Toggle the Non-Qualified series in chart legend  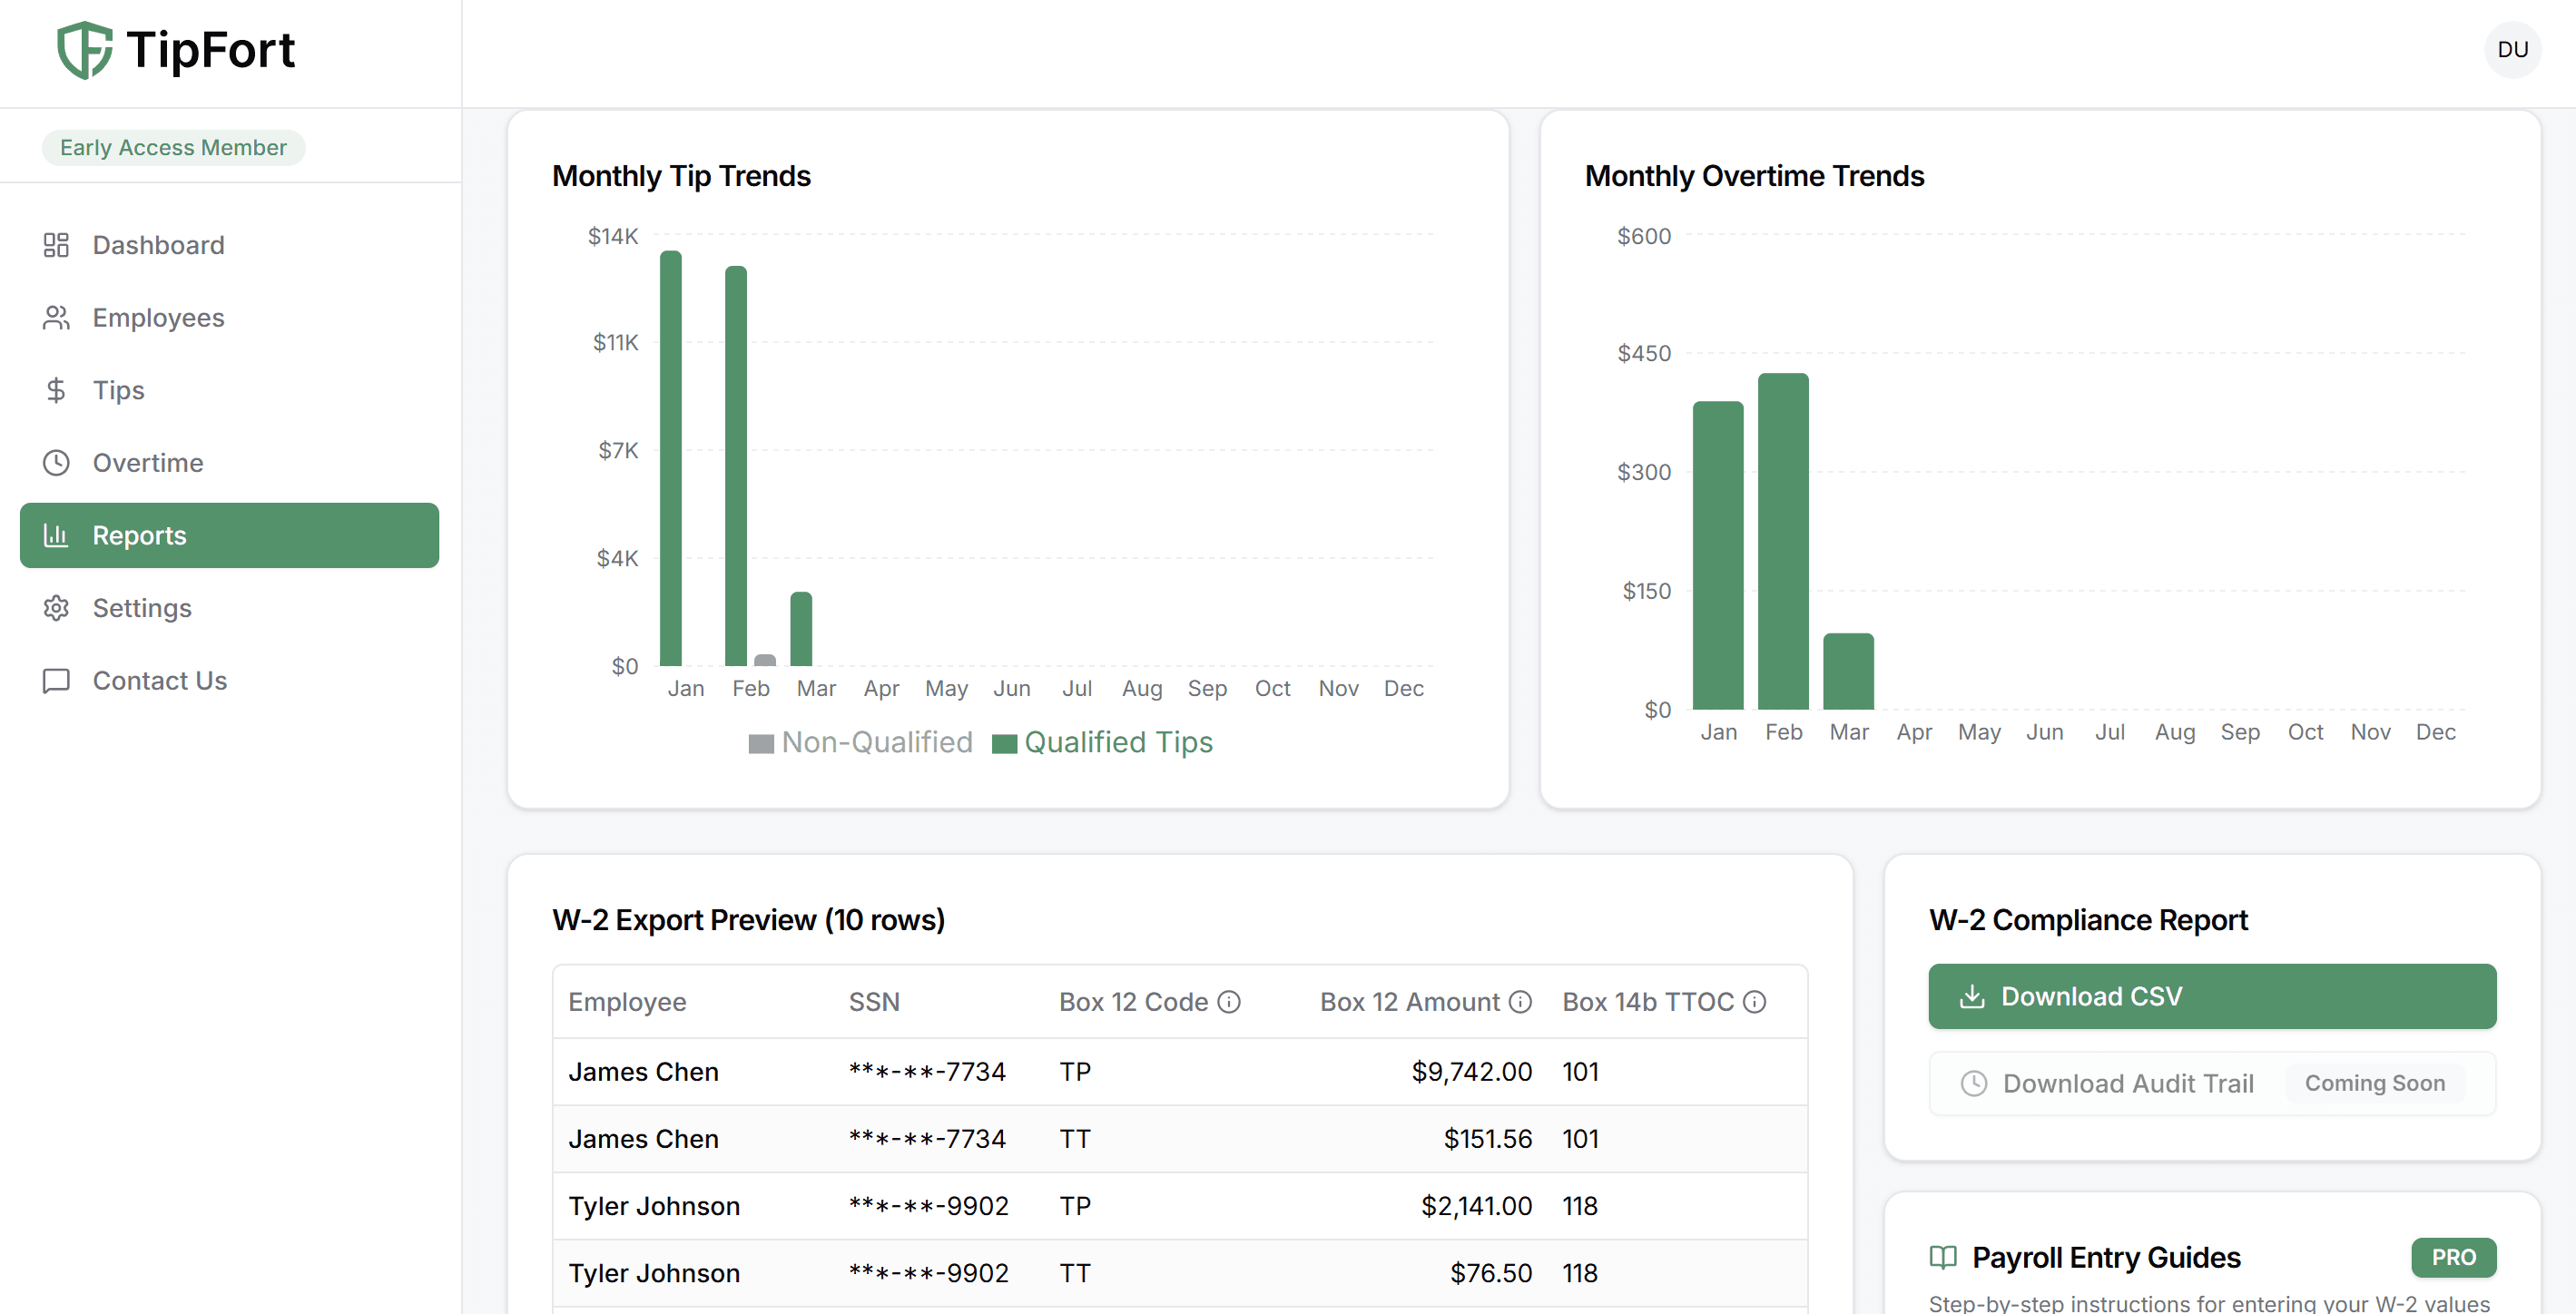point(861,741)
